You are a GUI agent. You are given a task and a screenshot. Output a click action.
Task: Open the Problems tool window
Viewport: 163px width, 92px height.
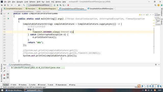pos(23,85)
